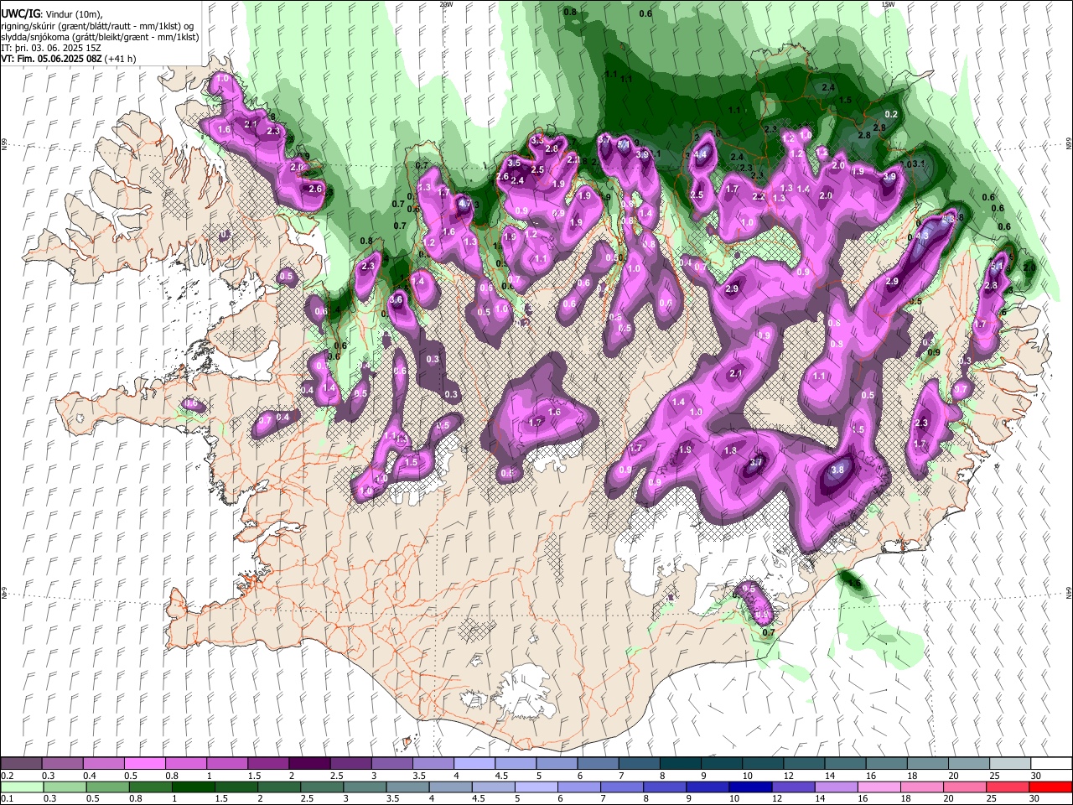Image resolution: width=1073 pixels, height=805 pixels.
Task: Pick lower legend red swatch between 25 and 30
Action: point(1008,787)
